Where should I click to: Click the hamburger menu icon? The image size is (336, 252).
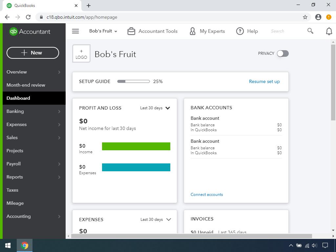coord(75,31)
